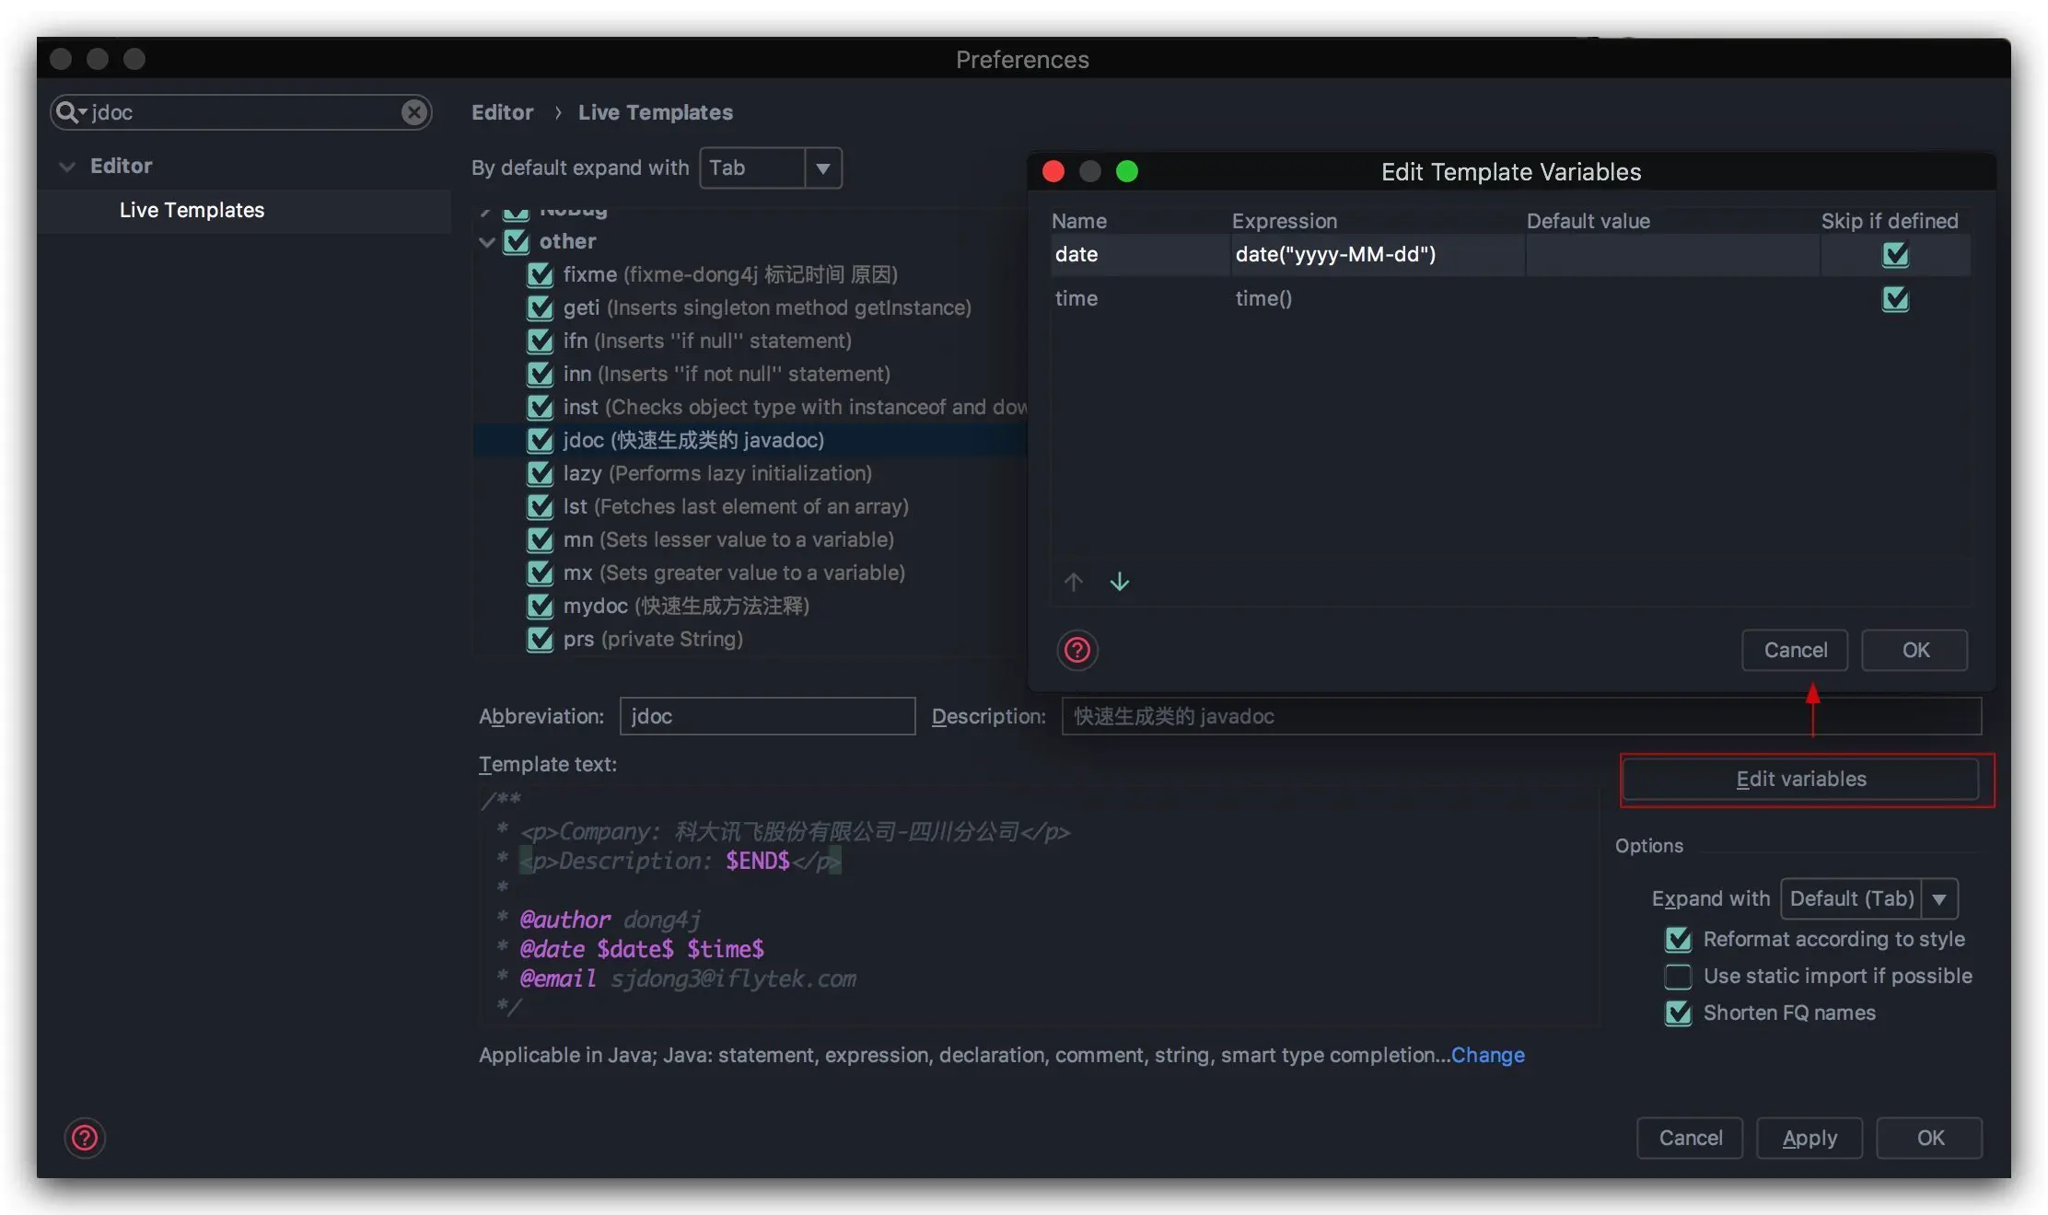The height and width of the screenshot is (1215, 2048).
Task: Open Preferences help icon at bottom left
Action: (x=85, y=1138)
